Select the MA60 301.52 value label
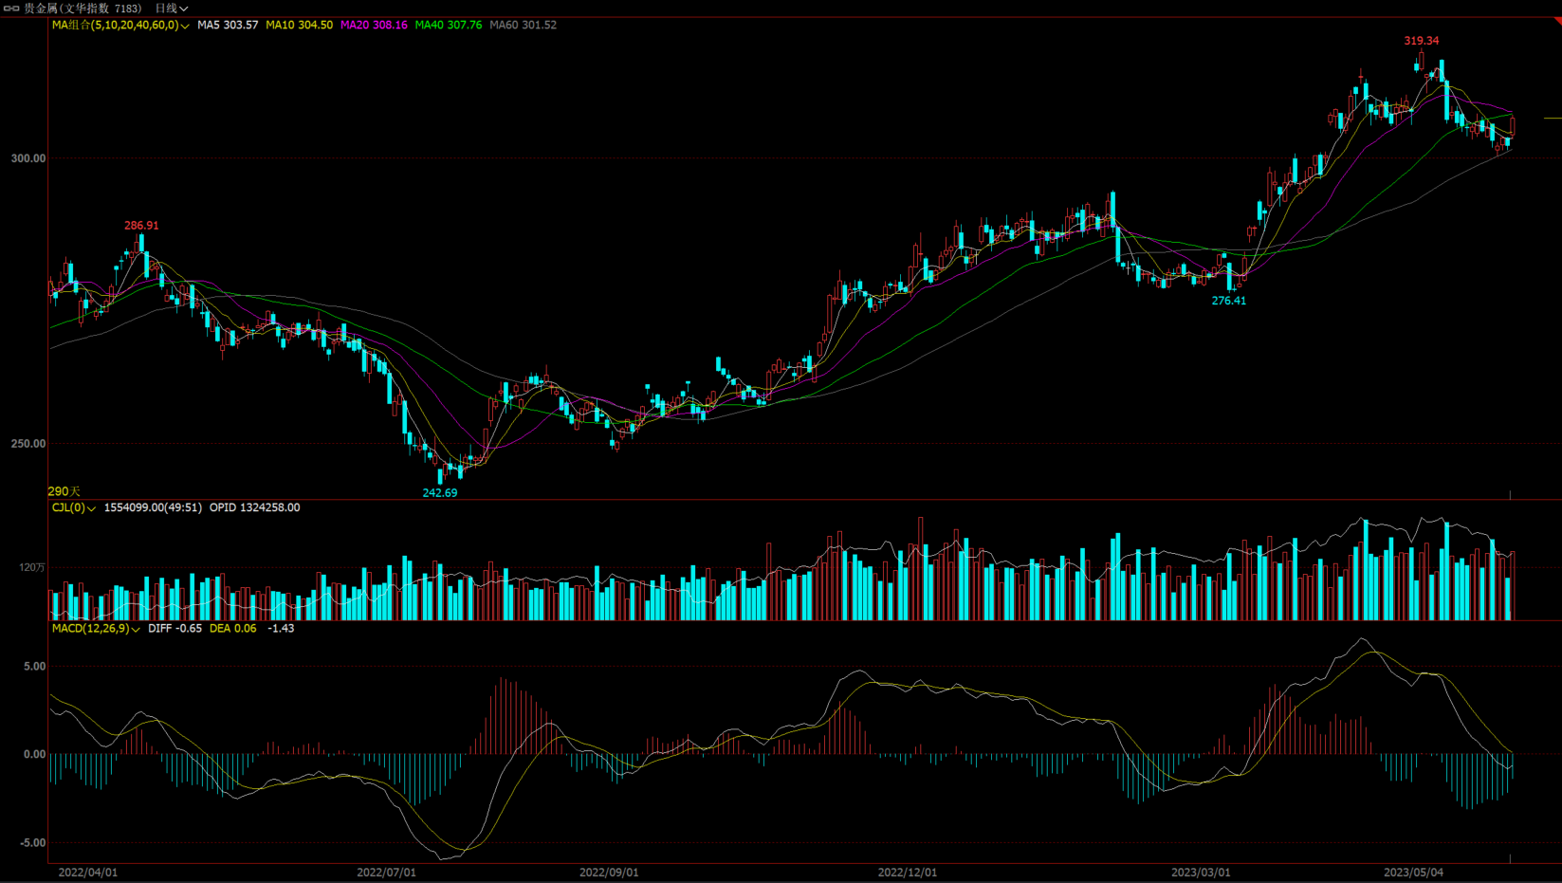Image resolution: width=1562 pixels, height=883 pixels. pyautogui.click(x=524, y=25)
